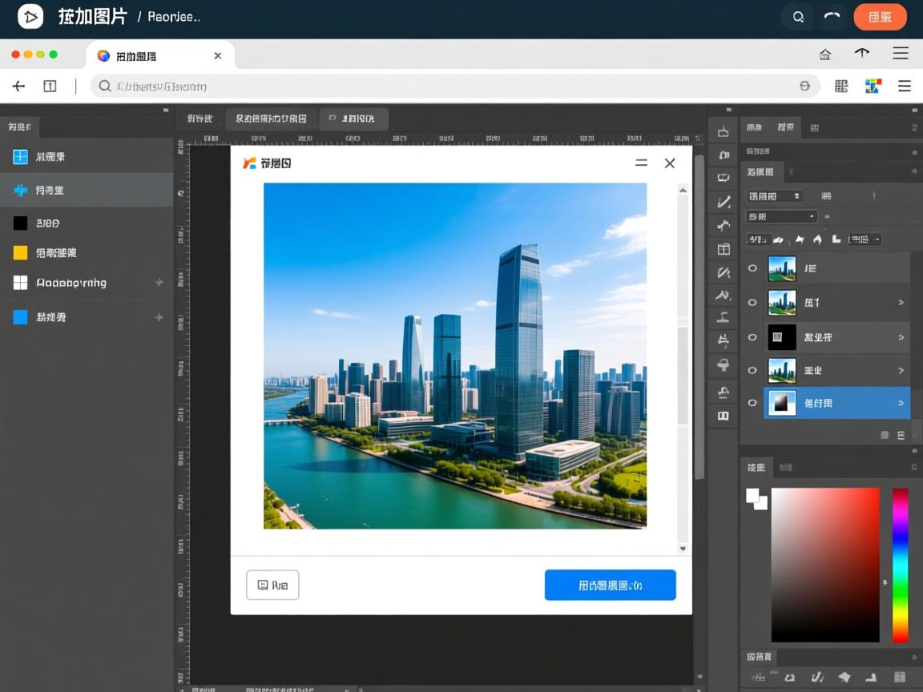Select the topmost tool in the vertical tool strip
The width and height of the screenshot is (923, 692).
[x=723, y=132]
